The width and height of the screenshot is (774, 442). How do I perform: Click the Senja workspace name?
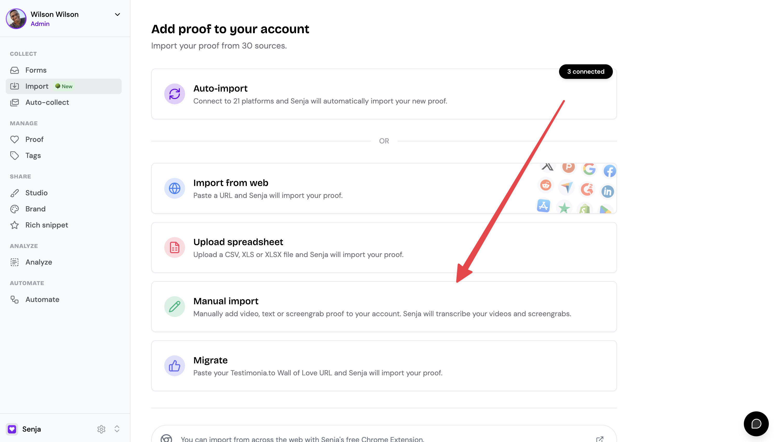32,429
